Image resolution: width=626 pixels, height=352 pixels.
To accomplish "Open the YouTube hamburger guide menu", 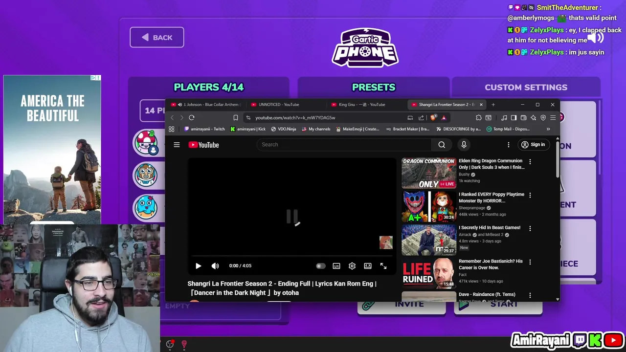I will [177, 145].
